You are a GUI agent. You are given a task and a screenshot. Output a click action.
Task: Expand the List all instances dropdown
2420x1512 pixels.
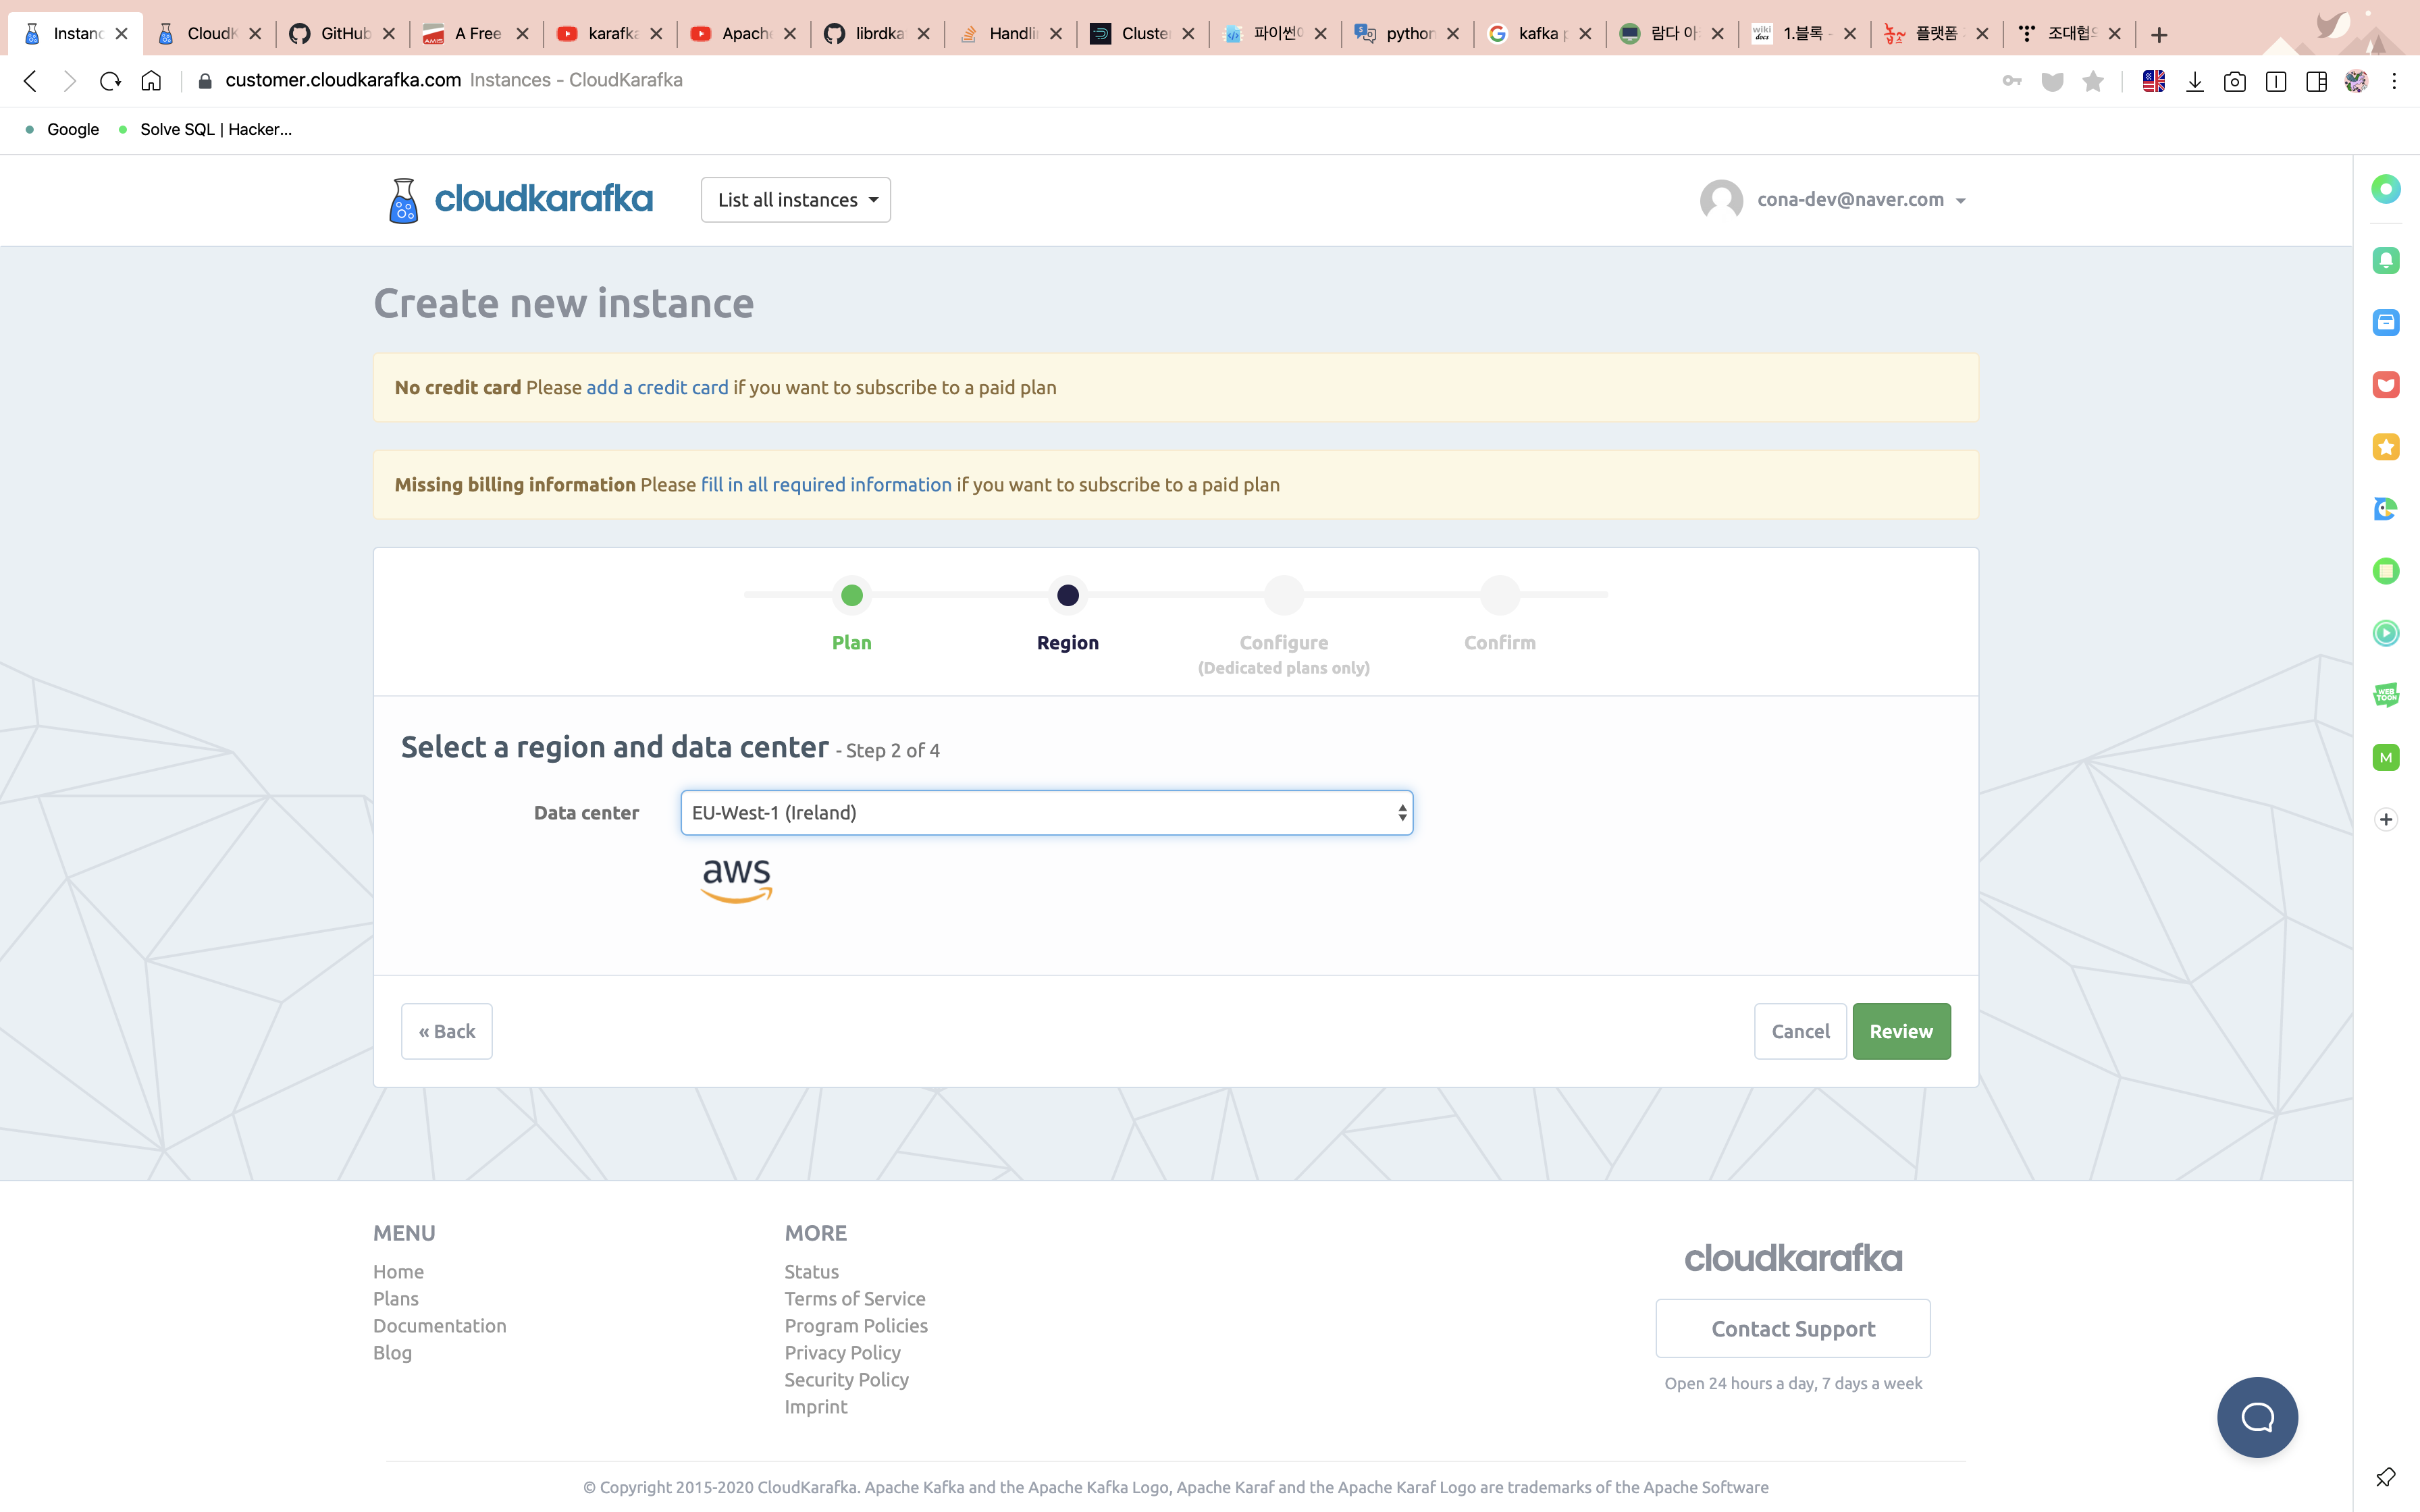point(796,200)
